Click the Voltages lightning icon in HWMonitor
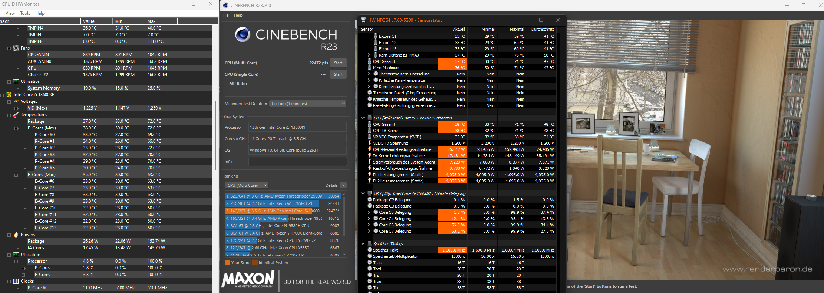Screen dimensions: 824x293 coord(16,101)
